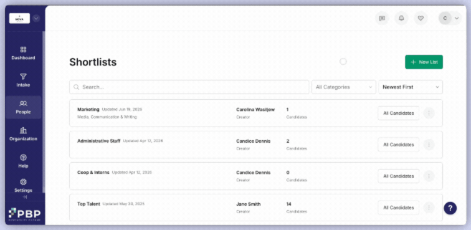Screen dimensions: 471x230
Task: Collapse the sidebar with the arrow icon
Action: click(25, 197)
